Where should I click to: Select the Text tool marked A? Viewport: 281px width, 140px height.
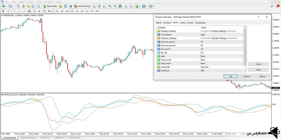tap(39, 11)
